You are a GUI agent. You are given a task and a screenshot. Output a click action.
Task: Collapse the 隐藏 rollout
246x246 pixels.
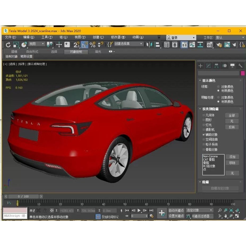(200, 182)
